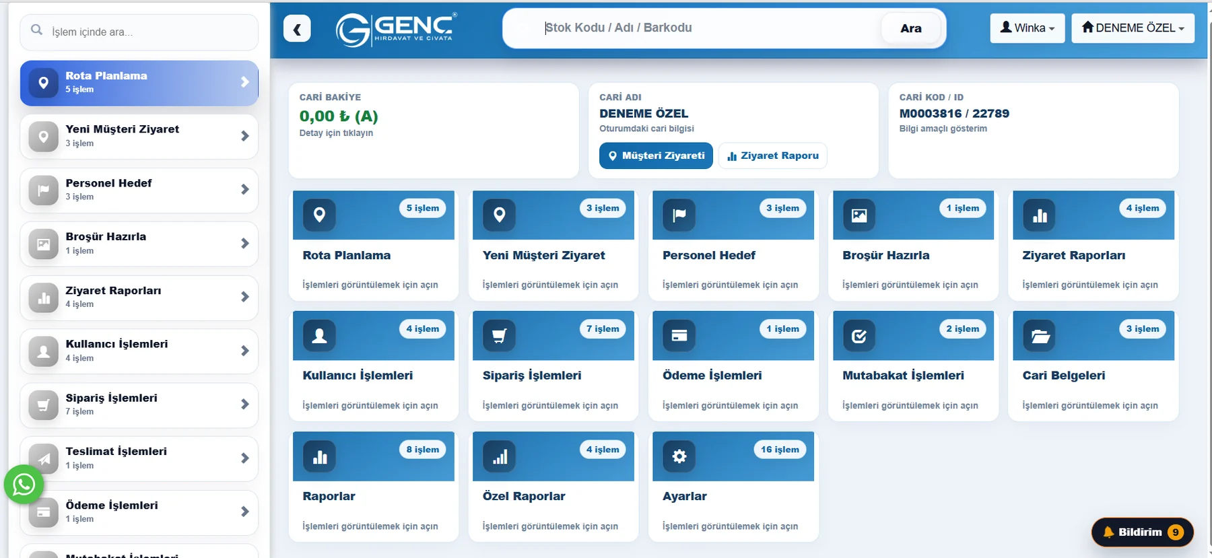Click the cart icon on Sipariş İşlemleri card
The height and width of the screenshot is (558, 1212).
(x=499, y=335)
